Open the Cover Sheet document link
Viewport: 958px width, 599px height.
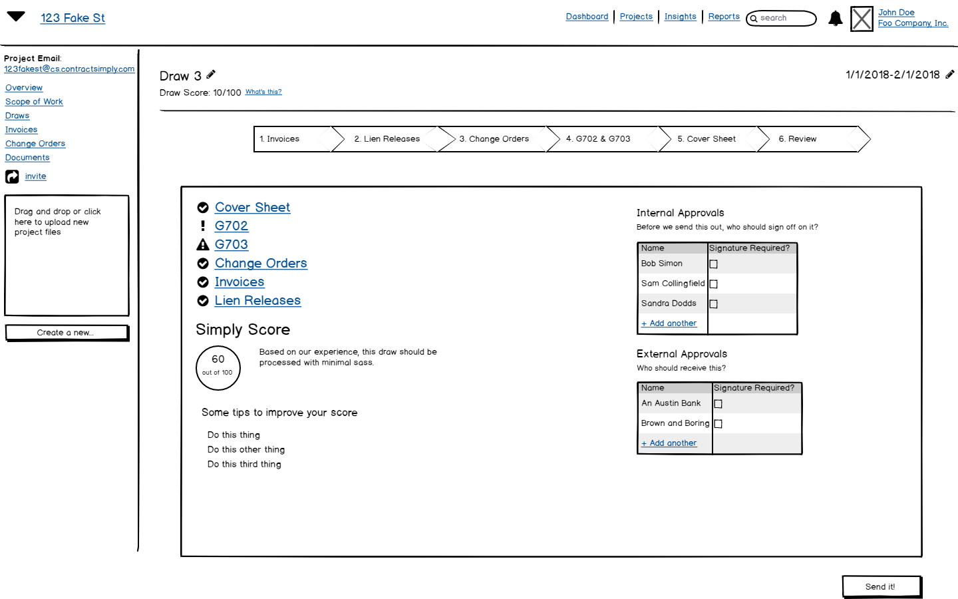(x=252, y=208)
